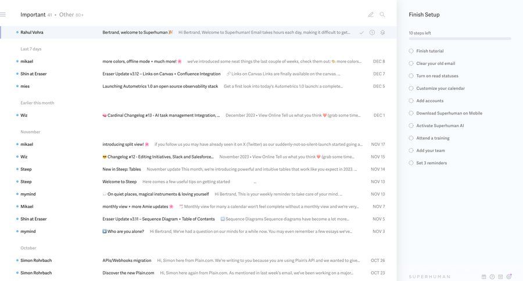
Task: Click the compose pencil icon
Action: tap(371, 15)
